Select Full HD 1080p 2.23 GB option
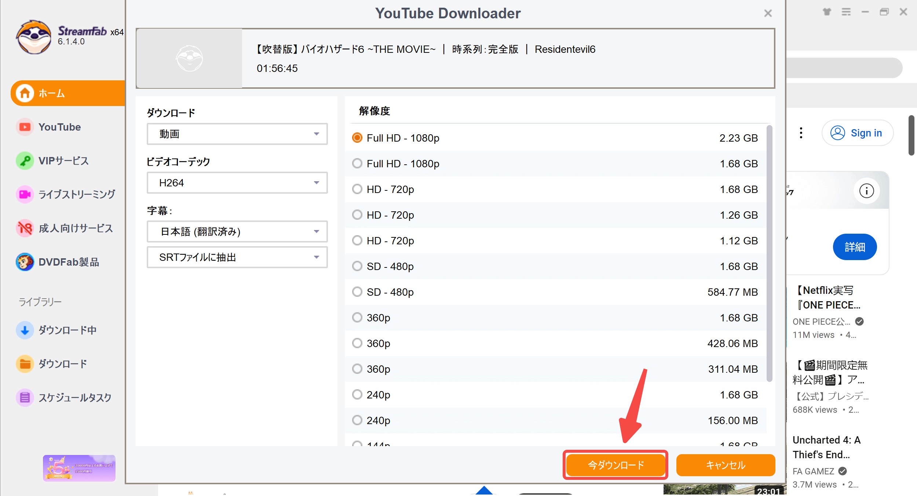The width and height of the screenshot is (917, 496). click(555, 138)
